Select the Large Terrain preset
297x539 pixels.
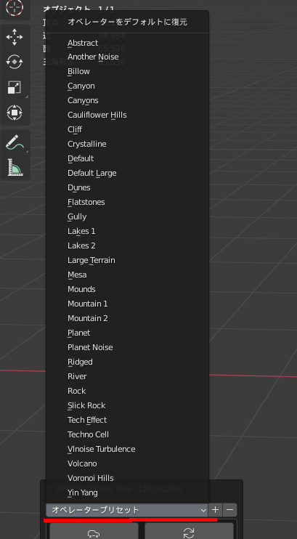tap(127, 260)
